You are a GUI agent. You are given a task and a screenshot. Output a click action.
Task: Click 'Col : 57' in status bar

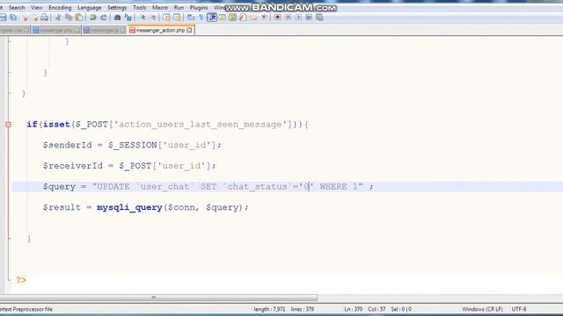(x=377, y=309)
